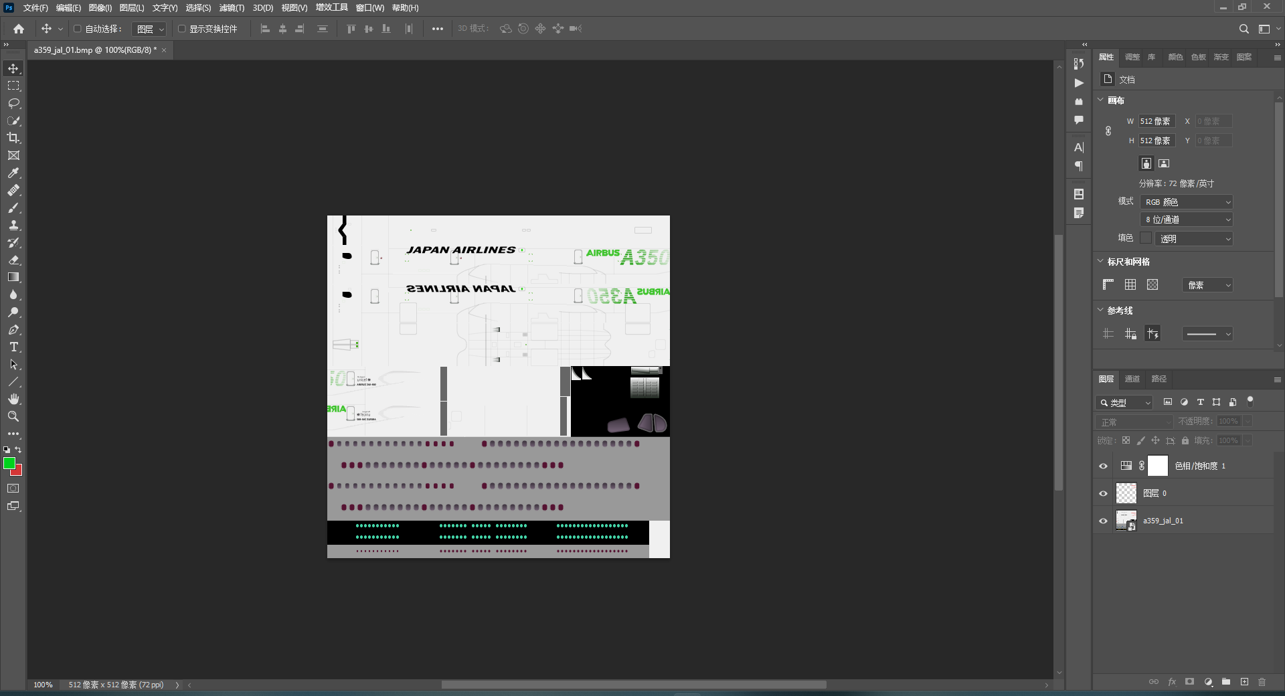1285x696 pixels.
Task: Enable the 显示变换控件 checkbox
Action: (181, 29)
